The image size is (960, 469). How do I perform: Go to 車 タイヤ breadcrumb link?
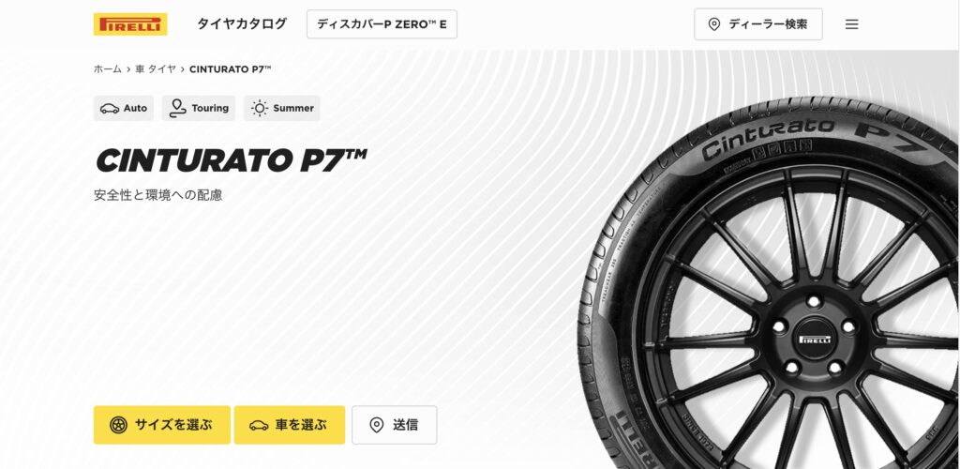click(x=156, y=69)
